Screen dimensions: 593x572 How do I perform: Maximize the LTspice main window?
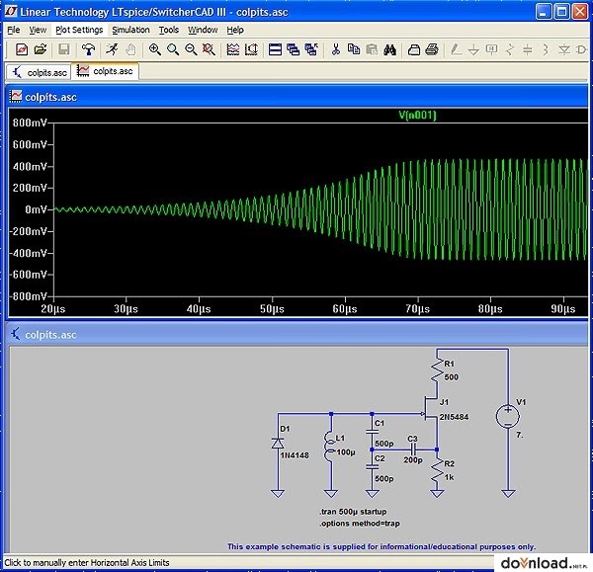pyautogui.click(x=561, y=12)
